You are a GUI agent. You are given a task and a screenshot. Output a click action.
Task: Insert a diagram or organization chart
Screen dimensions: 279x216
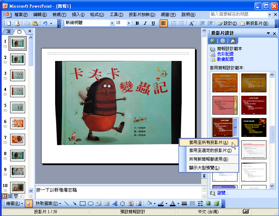coord(122,203)
